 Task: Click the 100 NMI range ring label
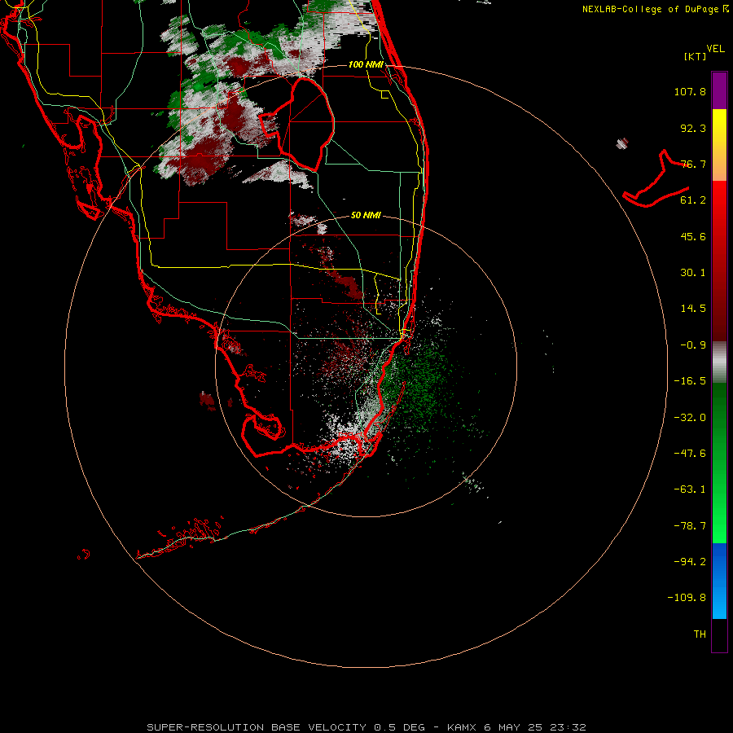point(366,64)
